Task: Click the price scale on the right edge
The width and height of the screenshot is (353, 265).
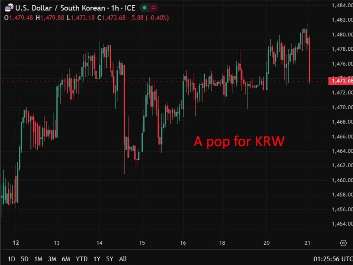Action: (340, 145)
